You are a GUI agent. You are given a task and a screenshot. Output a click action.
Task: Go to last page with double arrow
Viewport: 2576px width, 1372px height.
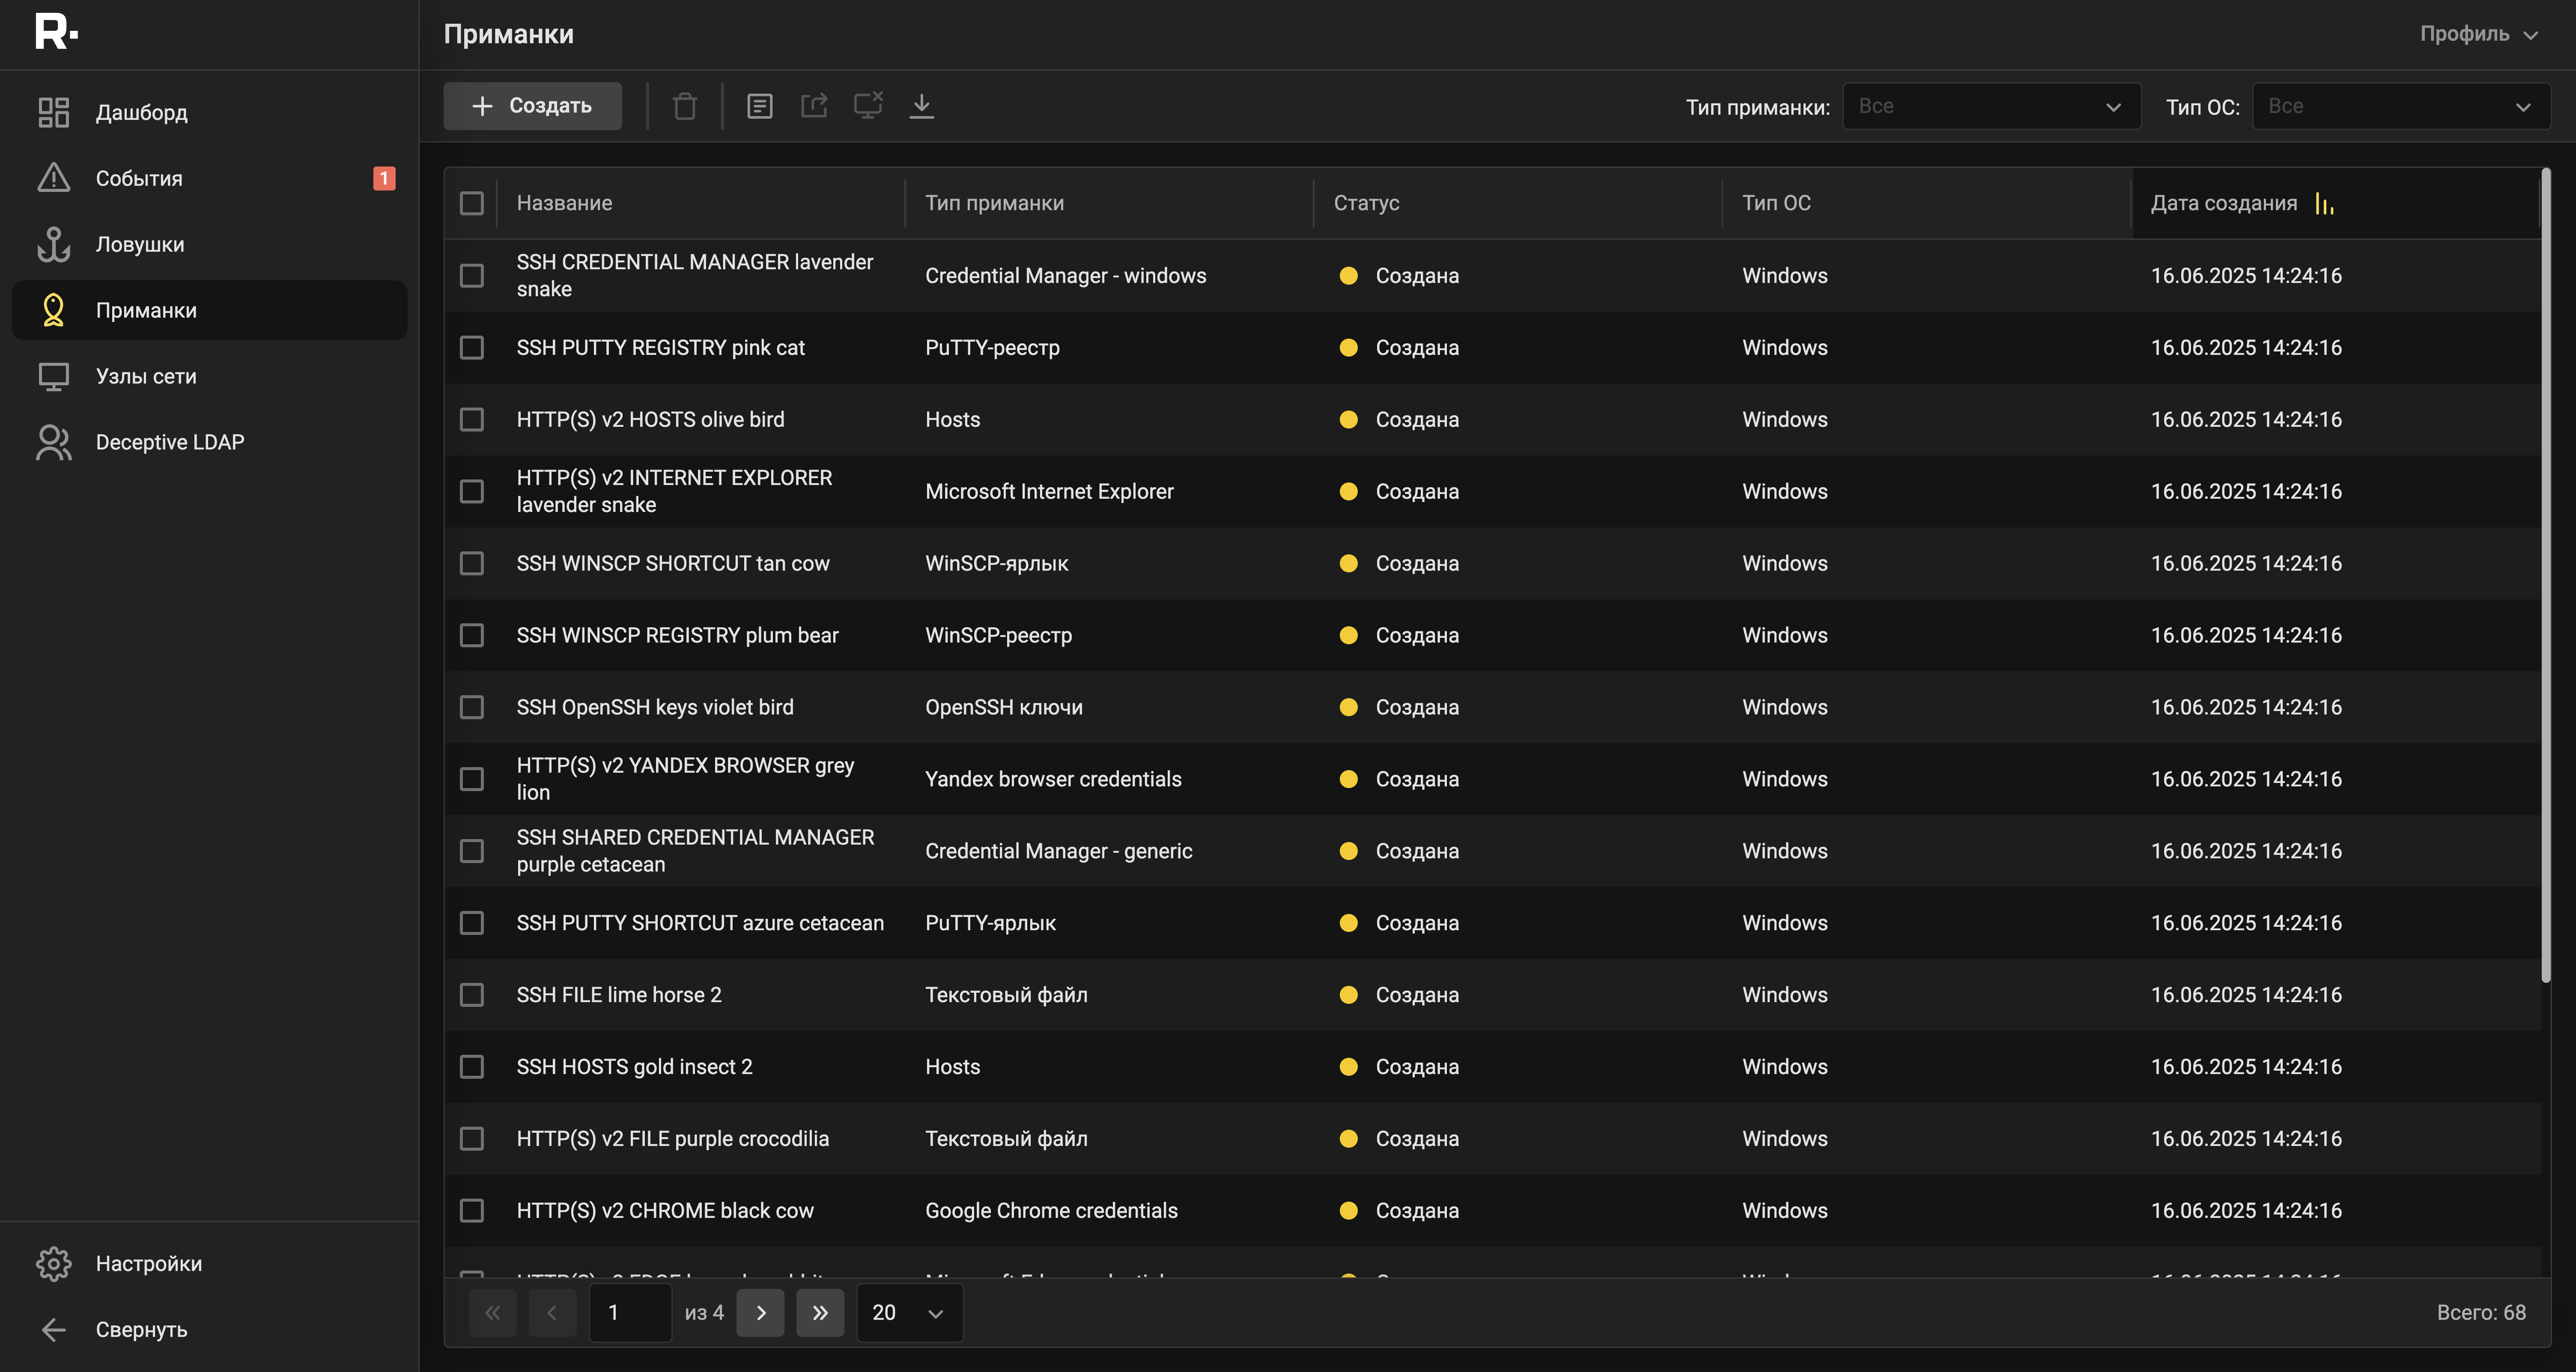point(819,1313)
